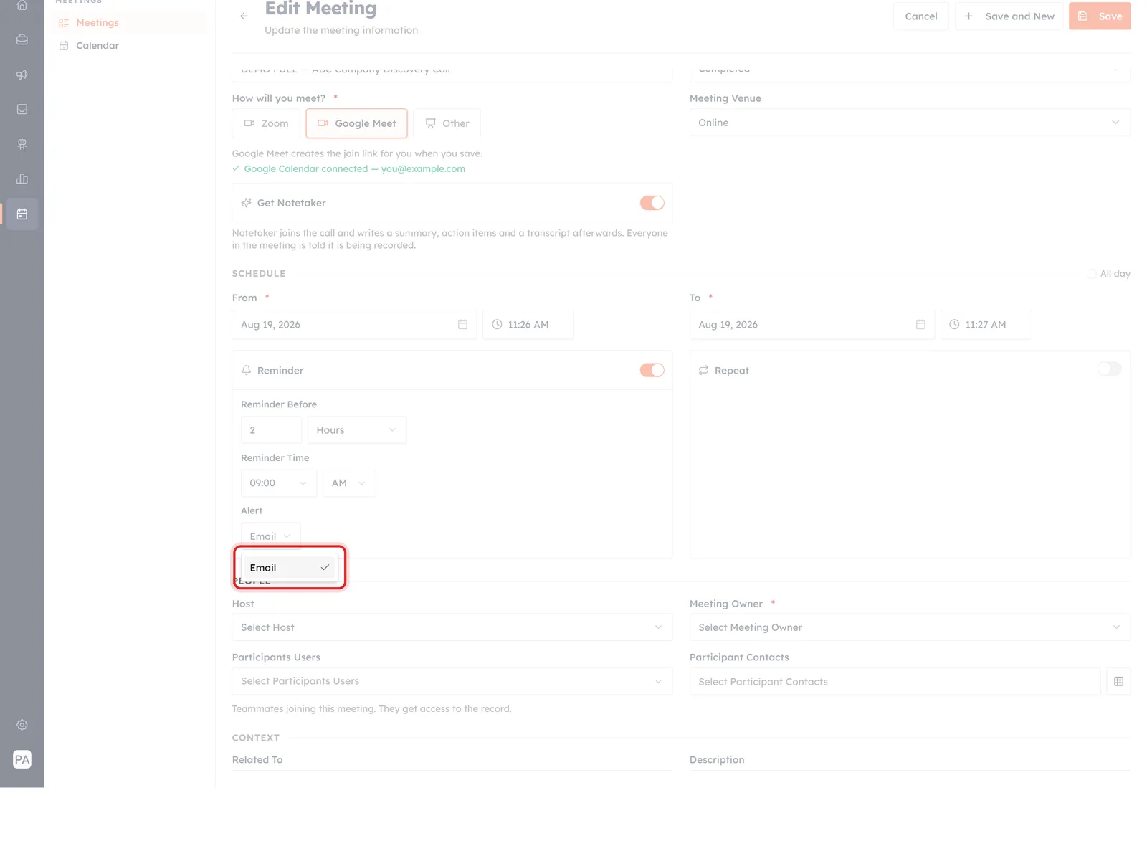Select the Other meeting option
Viewport: 1147px width, 841px height.
[x=447, y=123]
